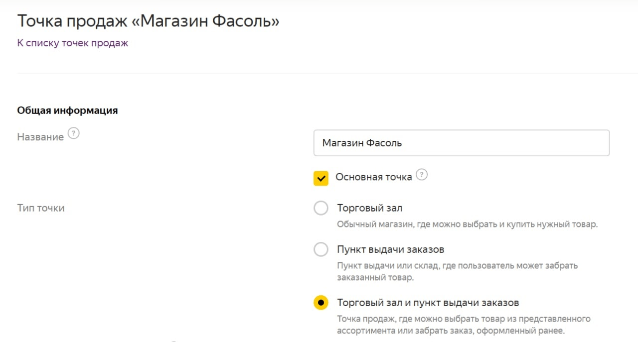Open the К списку точек продаж link
Image resolution: width=638 pixels, height=342 pixels.
point(73,43)
